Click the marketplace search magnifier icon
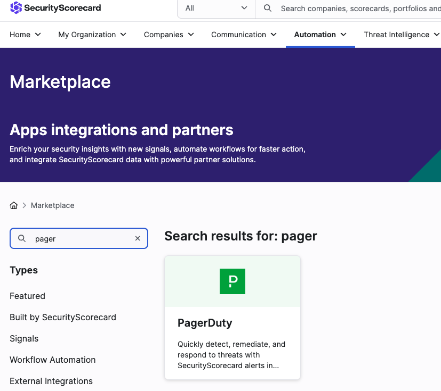Viewport: 441px width, 391px height. tap(22, 238)
